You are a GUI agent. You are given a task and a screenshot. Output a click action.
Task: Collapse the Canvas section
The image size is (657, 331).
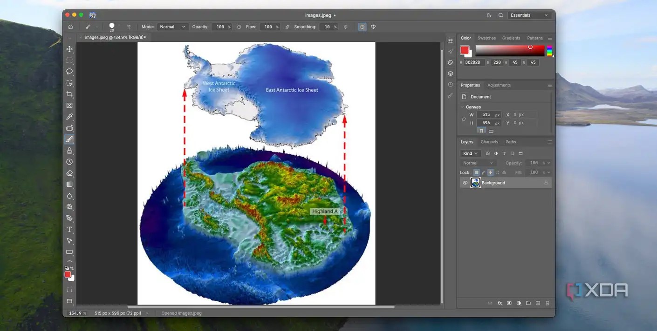click(463, 107)
